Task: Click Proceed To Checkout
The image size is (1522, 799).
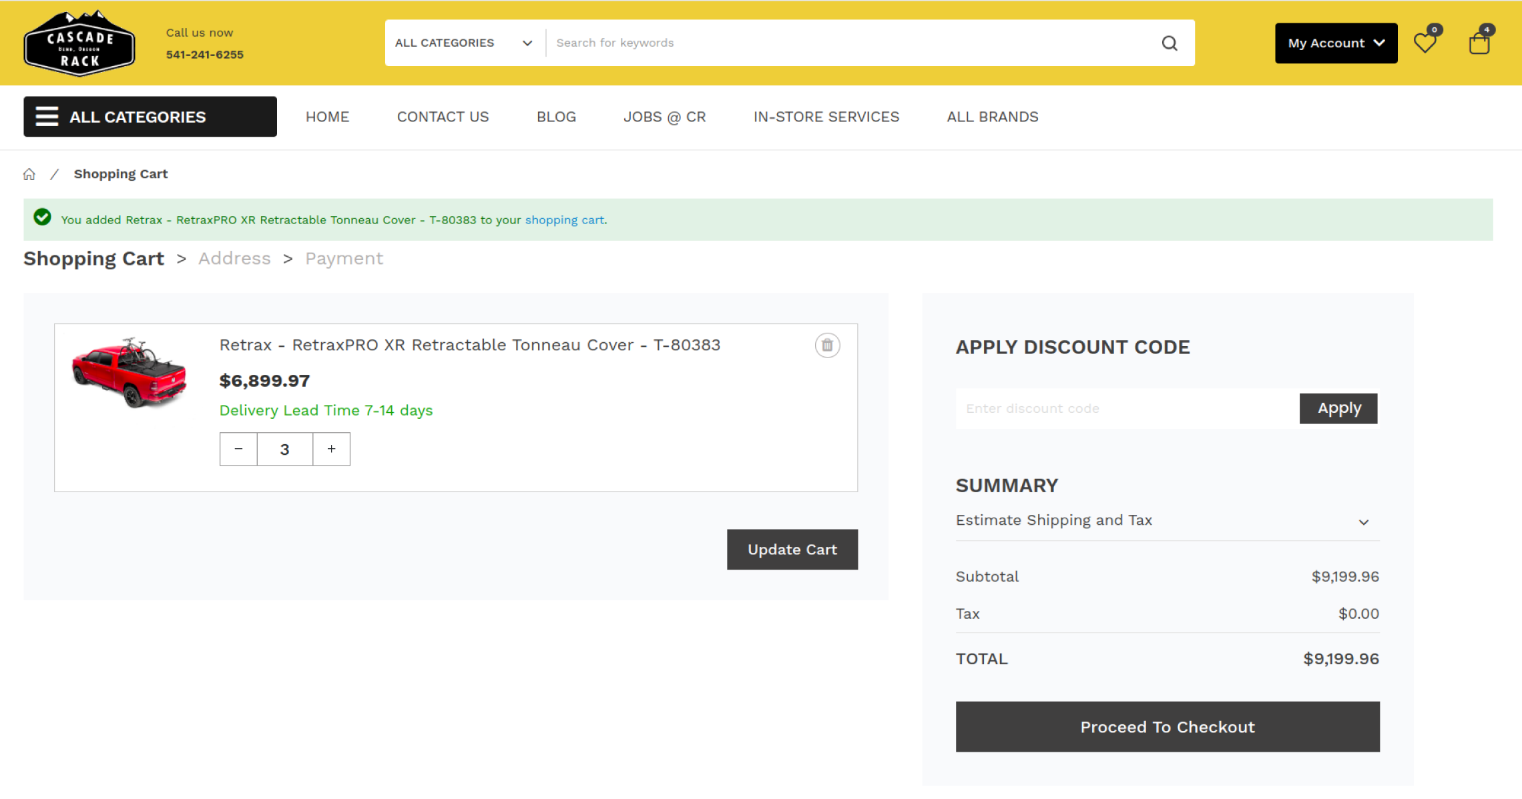Action: tap(1167, 726)
